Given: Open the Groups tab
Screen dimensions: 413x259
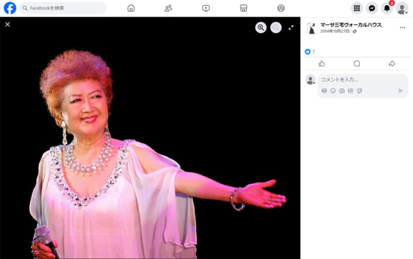Looking at the screenshot, I should click(281, 8).
